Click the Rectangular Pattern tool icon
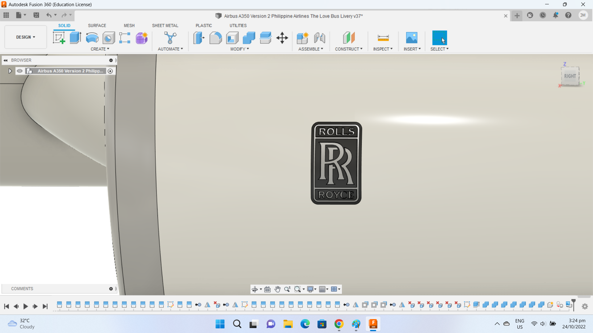Viewport: 593px width, 333px height. [x=125, y=38]
